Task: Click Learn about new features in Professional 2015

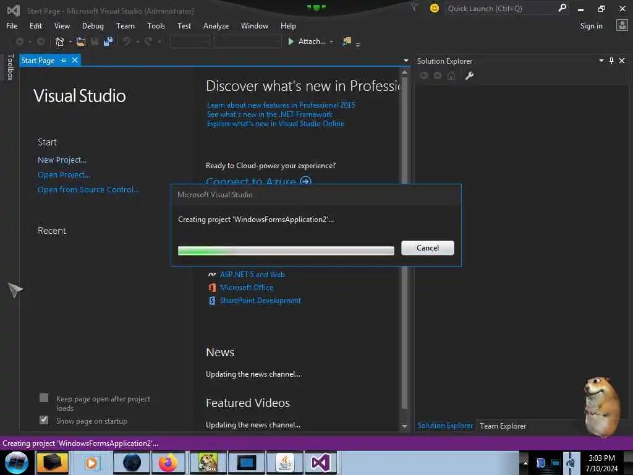Action: point(281,105)
